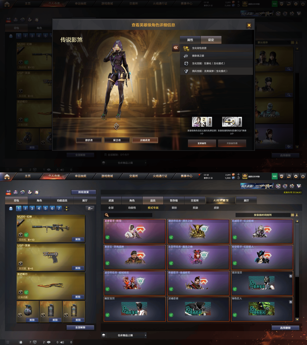Click the 捕食者之眼 ability icon in the dialog

[x=186, y=56]
